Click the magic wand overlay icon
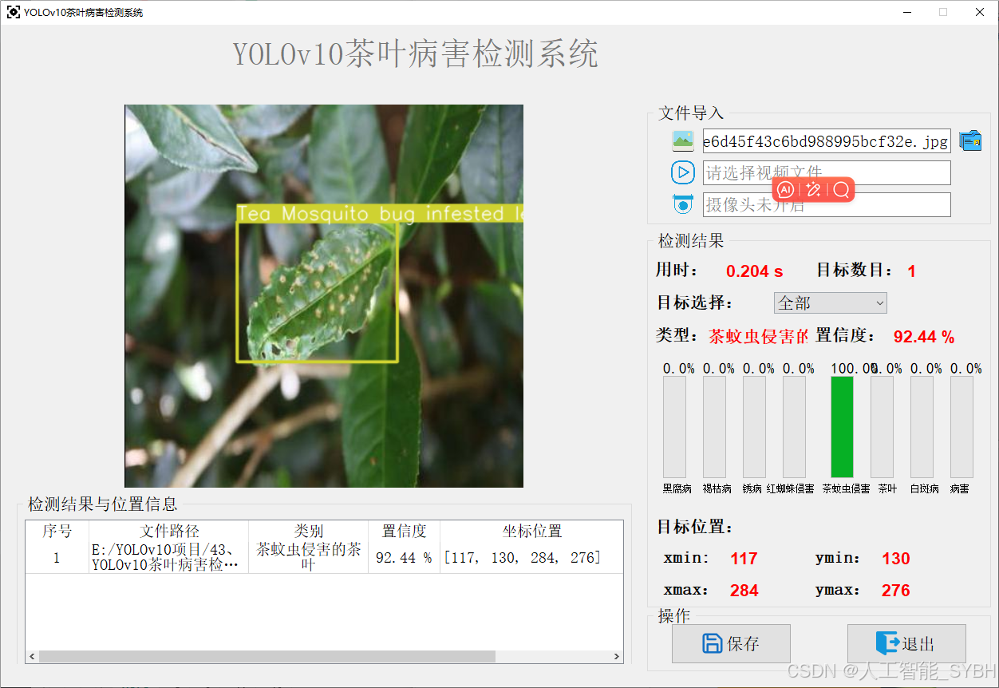Image resolution: width=999 pixels, height=688 pixels. click(813, 189)
